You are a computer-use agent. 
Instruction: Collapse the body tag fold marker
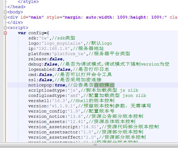(x=5, y=12)
